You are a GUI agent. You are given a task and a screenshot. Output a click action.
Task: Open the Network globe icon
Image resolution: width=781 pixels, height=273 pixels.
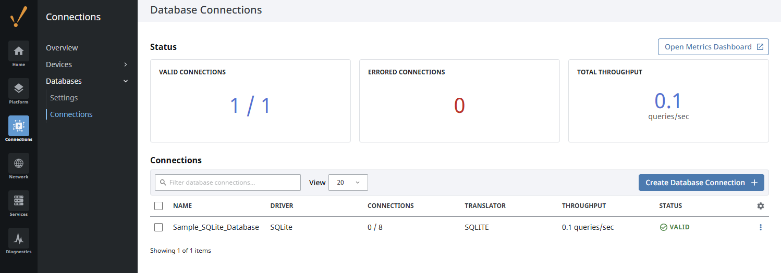19,163
